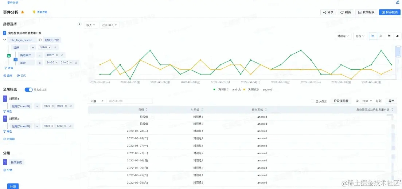Click the 计算 button
The width and height of the screenshot is (402, 189).
point(13,186)
